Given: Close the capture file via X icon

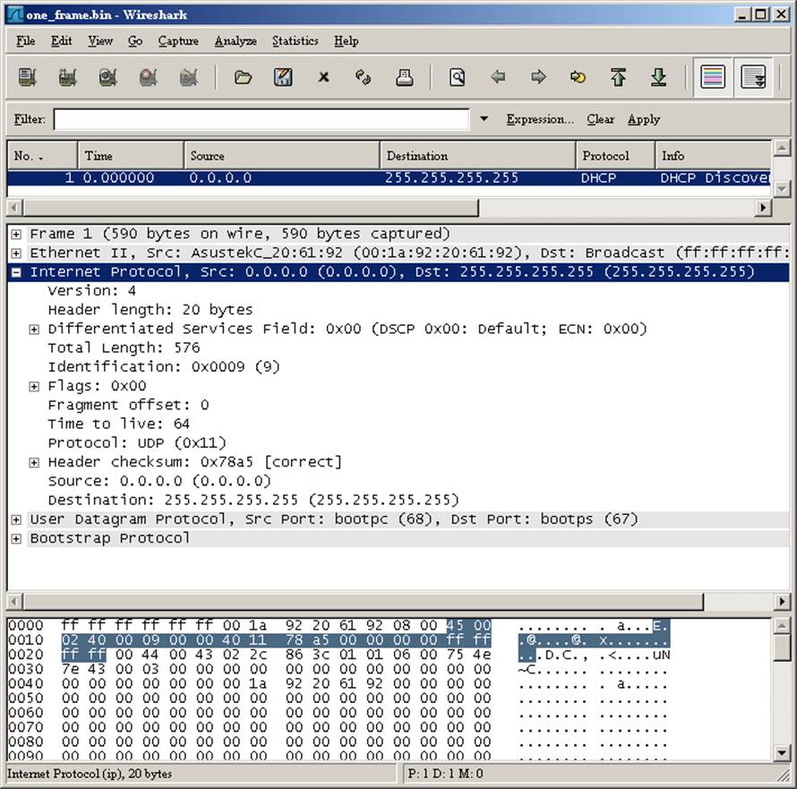Looking at the screenshot, I should tap(323, 77).
